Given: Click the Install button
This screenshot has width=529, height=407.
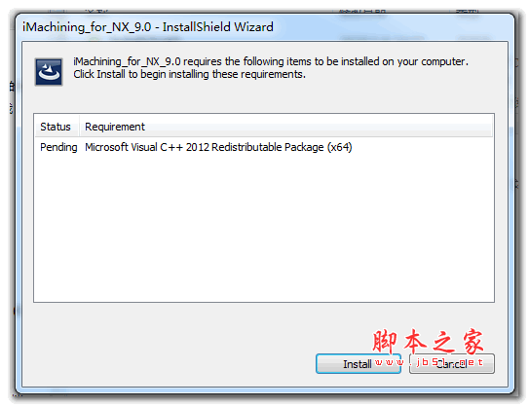Looking at the screenshot, I should click(359, 363).
